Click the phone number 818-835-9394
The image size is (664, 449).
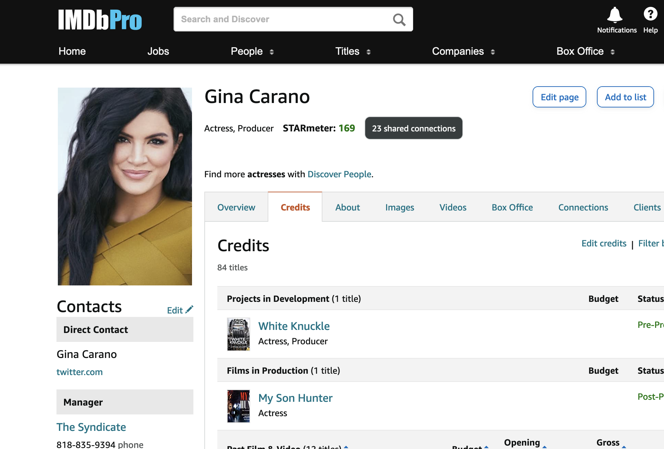pyautogui.click(x=86, y=444)
